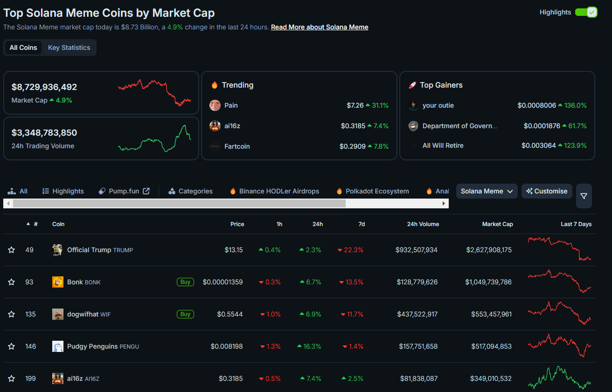
Task: Open Pain in the Trending list
Action: tap(231, 105)
